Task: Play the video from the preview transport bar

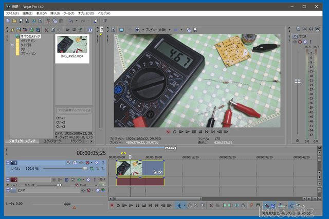Action: pos(187,132)
